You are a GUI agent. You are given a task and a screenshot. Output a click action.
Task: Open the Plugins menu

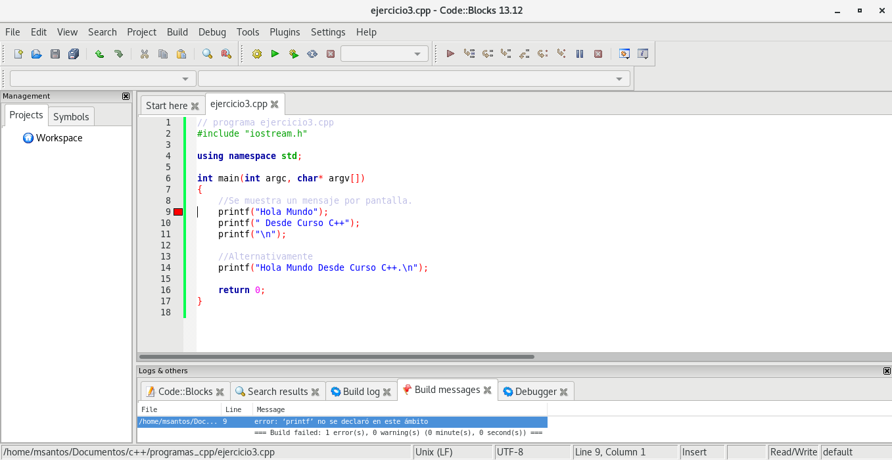[x=285, y=32]
